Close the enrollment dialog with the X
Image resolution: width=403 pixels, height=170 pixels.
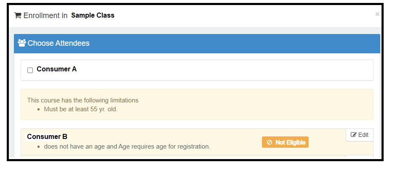[377, 14]
